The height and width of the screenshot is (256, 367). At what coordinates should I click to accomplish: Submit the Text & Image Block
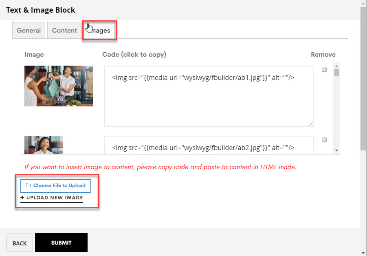point(62,243)
